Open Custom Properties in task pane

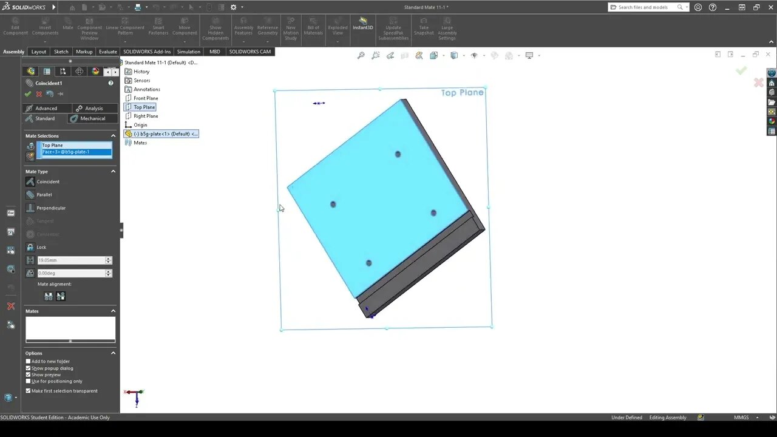pyautogui.click(x=772, y=131)
